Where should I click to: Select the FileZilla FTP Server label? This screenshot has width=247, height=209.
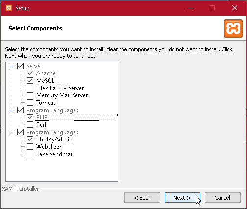pos(60,88)
